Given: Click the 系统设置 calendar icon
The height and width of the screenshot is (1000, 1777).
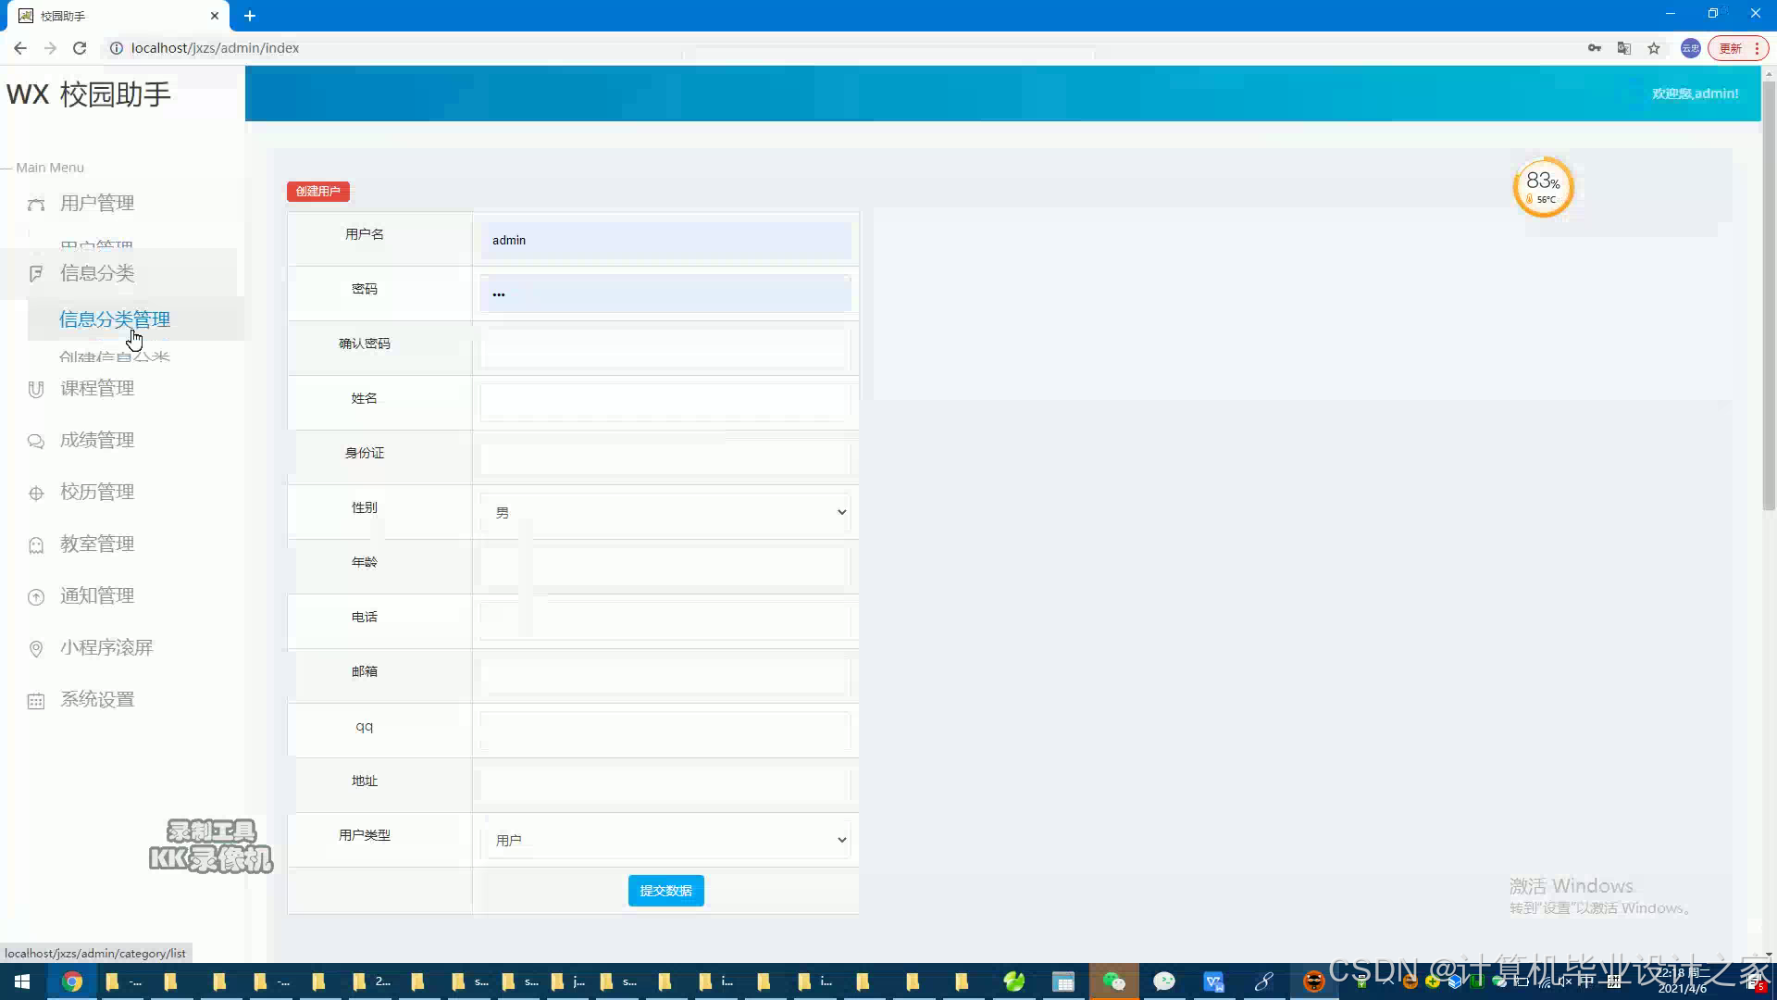Looking at the screenshot, I should 36,701.
